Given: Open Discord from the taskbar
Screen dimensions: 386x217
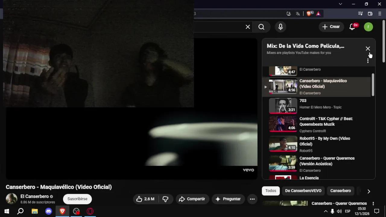Looking at the screenshot, I should (x=49, y=211).
